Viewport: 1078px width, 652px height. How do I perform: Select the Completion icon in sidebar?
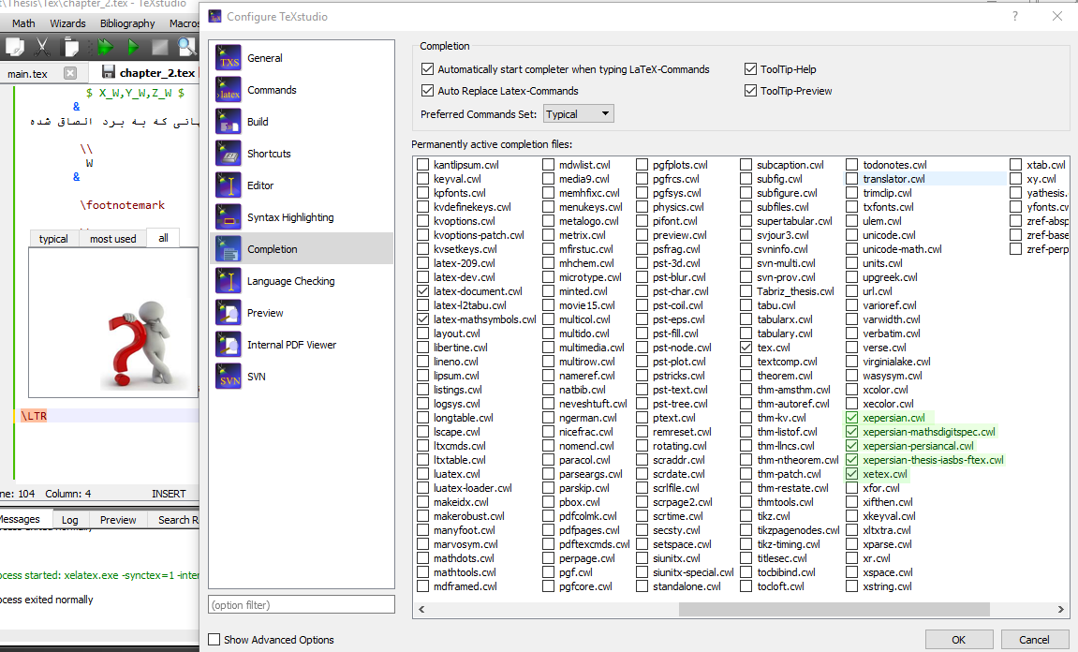coord(229,249)
